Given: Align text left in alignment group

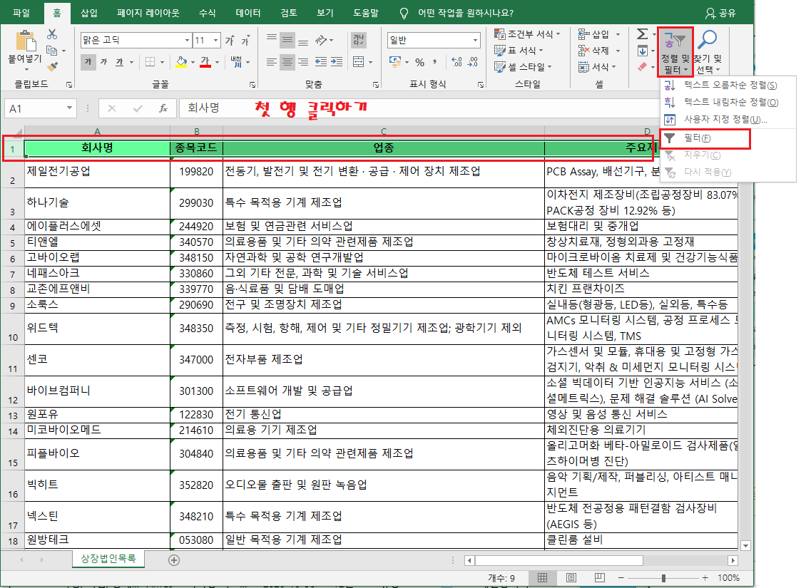Looking at the screenshot, I should [272, 62].
